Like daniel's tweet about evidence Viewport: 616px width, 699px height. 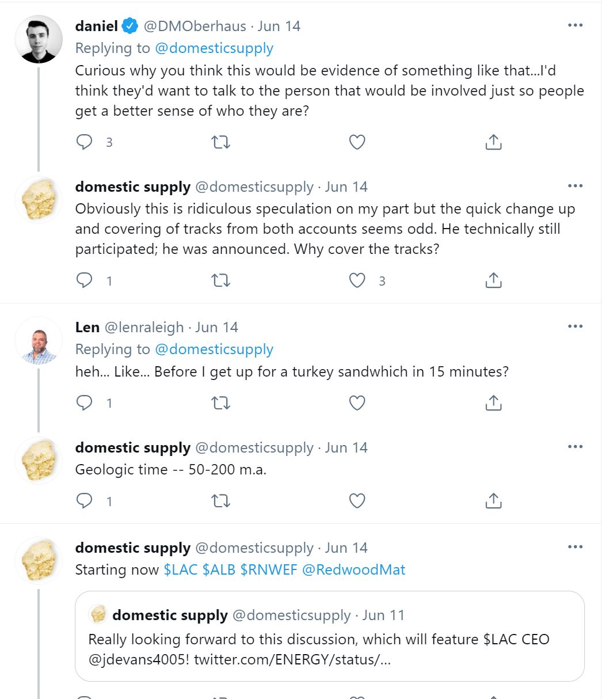click(358, 142)
